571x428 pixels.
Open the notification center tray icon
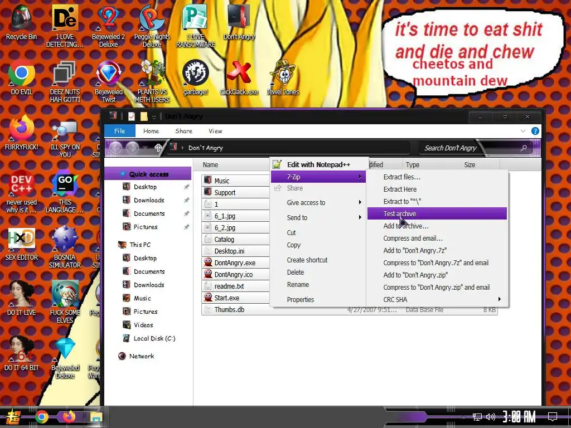point(553,416)
